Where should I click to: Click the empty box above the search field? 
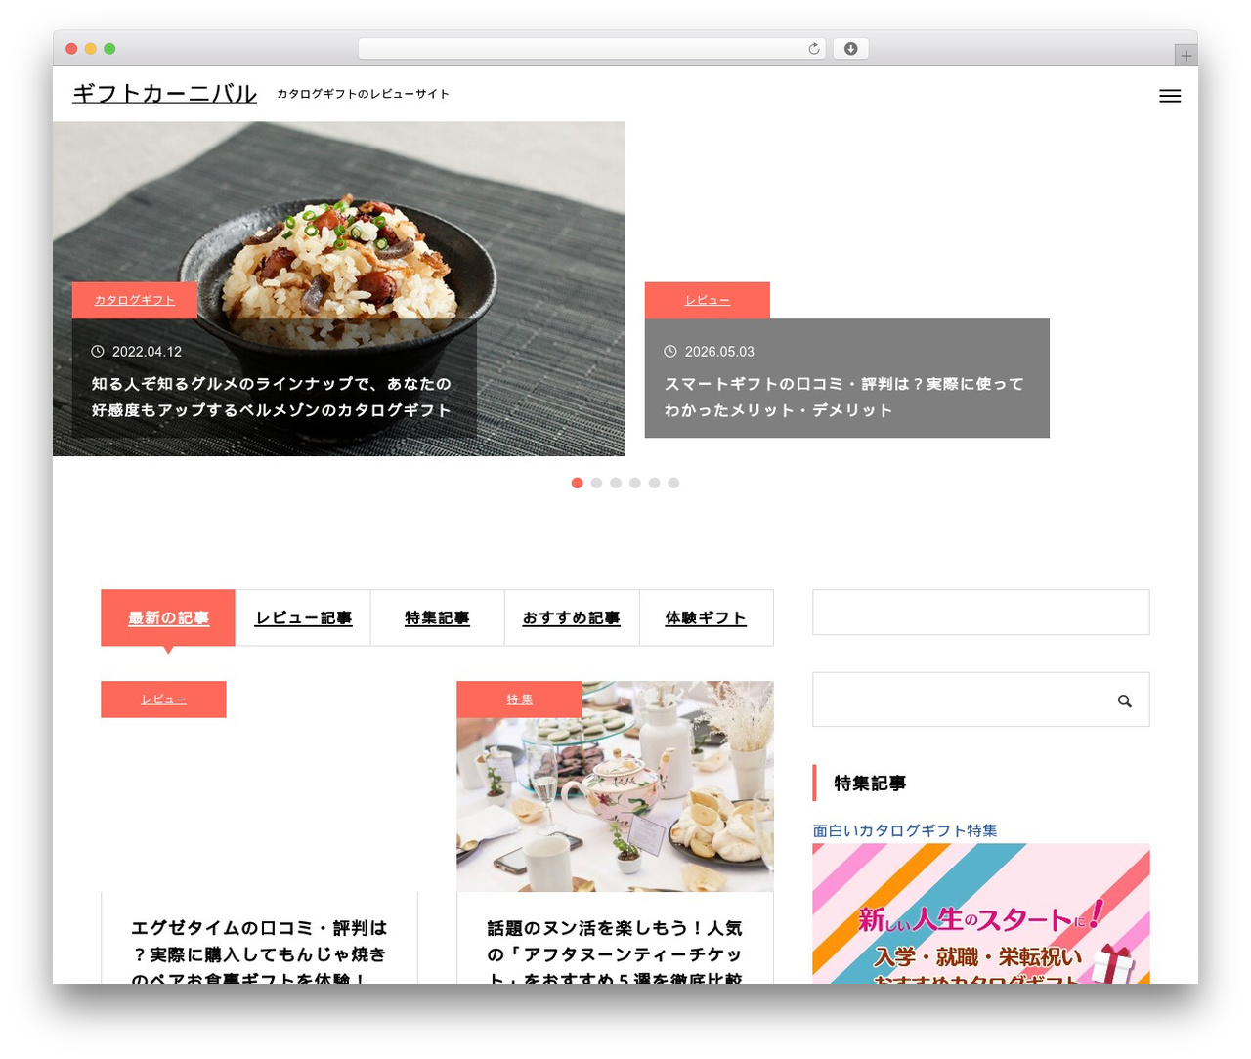point(981,613)
